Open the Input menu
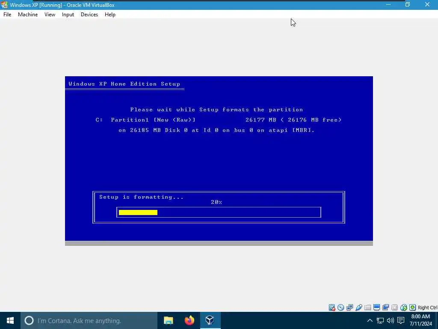Viewport: 438px width, 329px height. click(68, 15)
